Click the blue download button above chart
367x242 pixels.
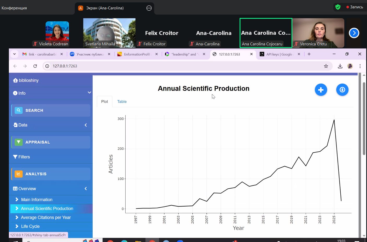pyautogui.click(x=342, y=90)
